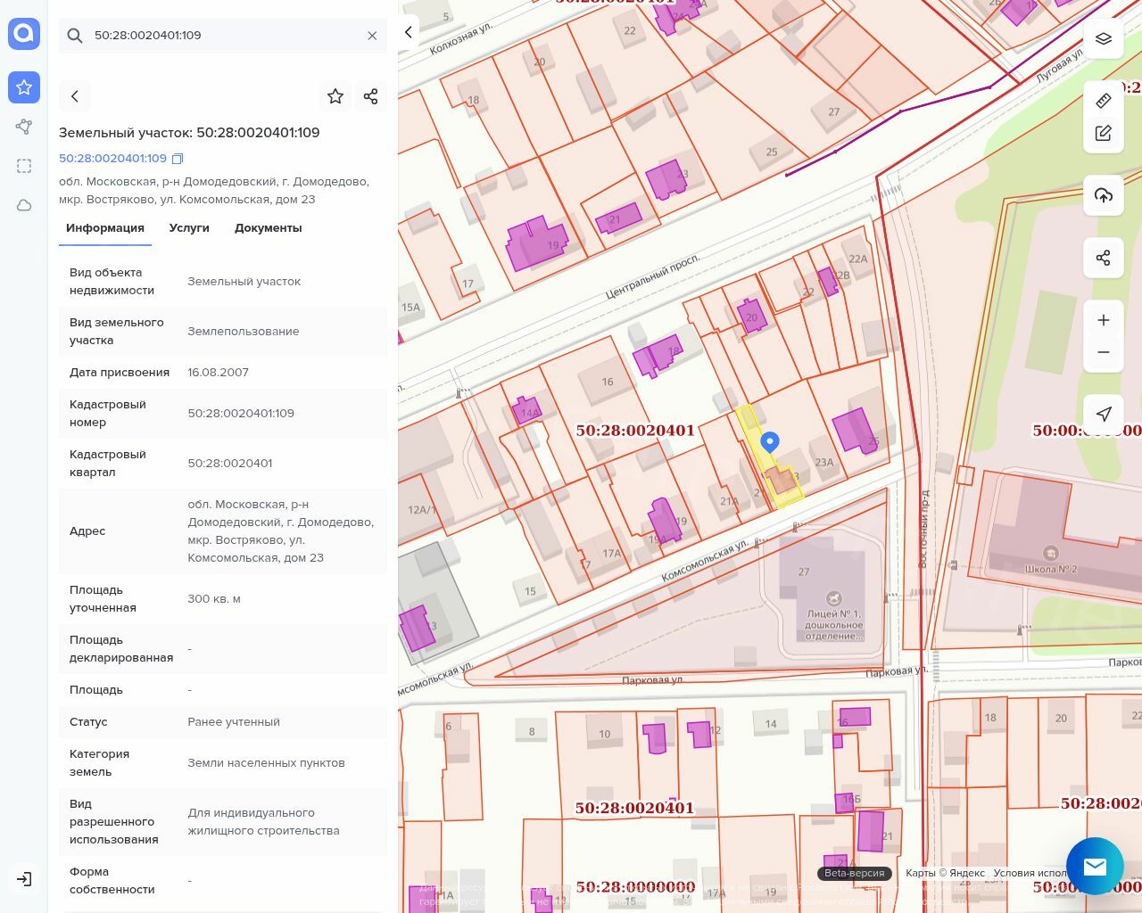Screen dimensions: 1142x913
Task: Open the edit drawing tool on map
Action: [x=1104, y=134]
